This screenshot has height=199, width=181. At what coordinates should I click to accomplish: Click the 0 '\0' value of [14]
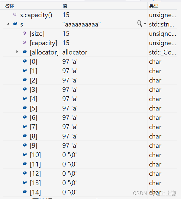[69, 192]
